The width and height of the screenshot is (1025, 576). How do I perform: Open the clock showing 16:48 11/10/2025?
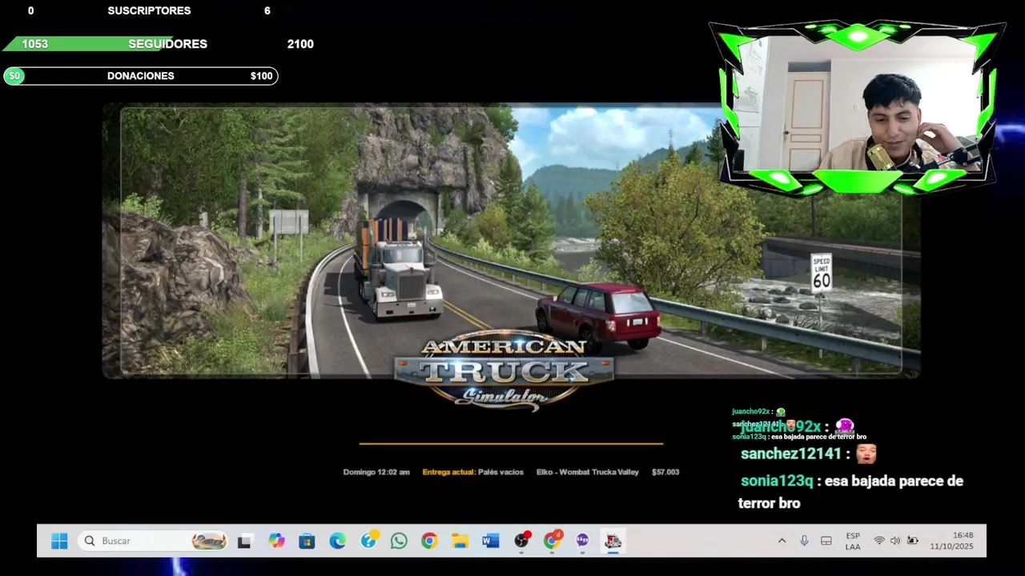952,542
